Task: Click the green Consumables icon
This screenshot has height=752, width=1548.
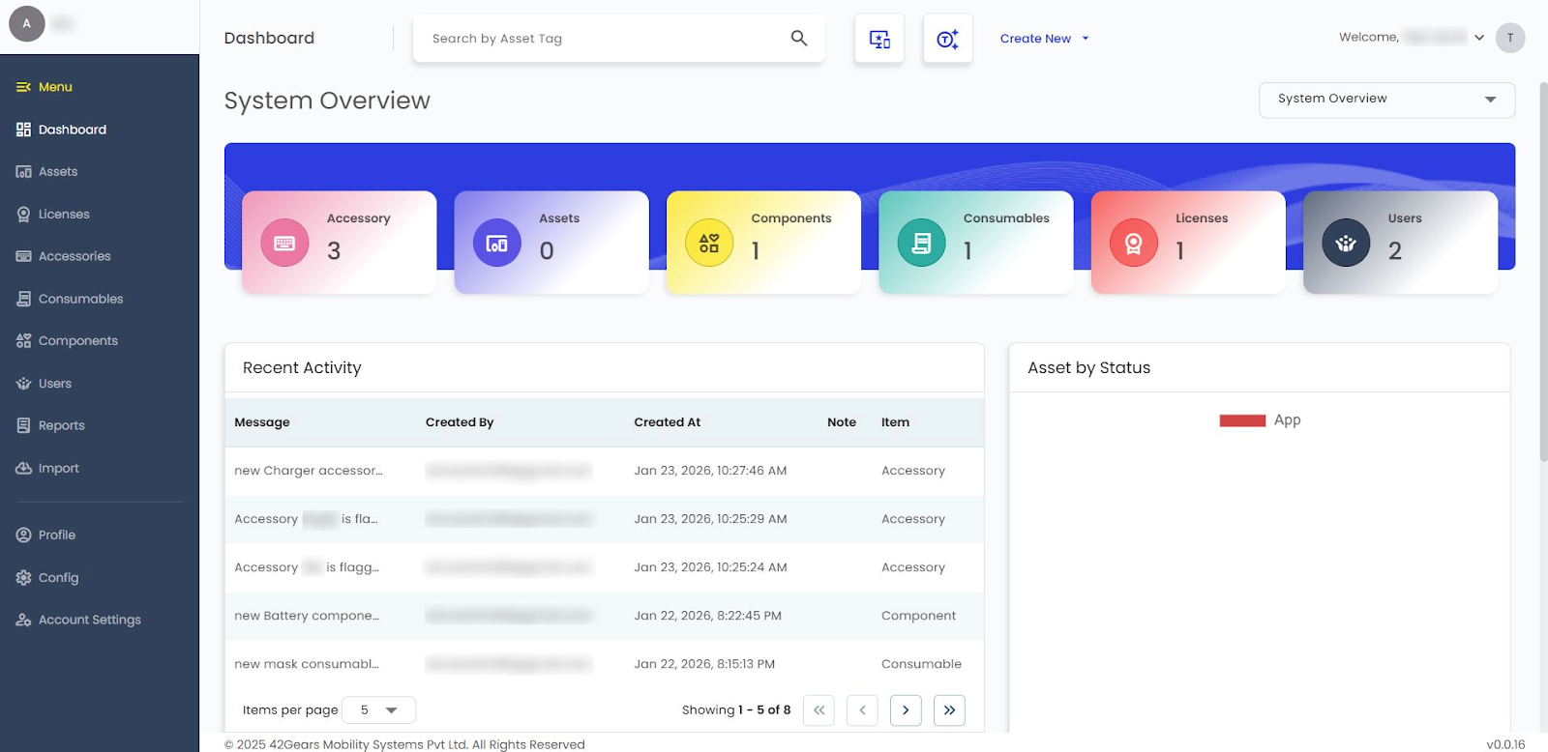Action: click(921, 243)
